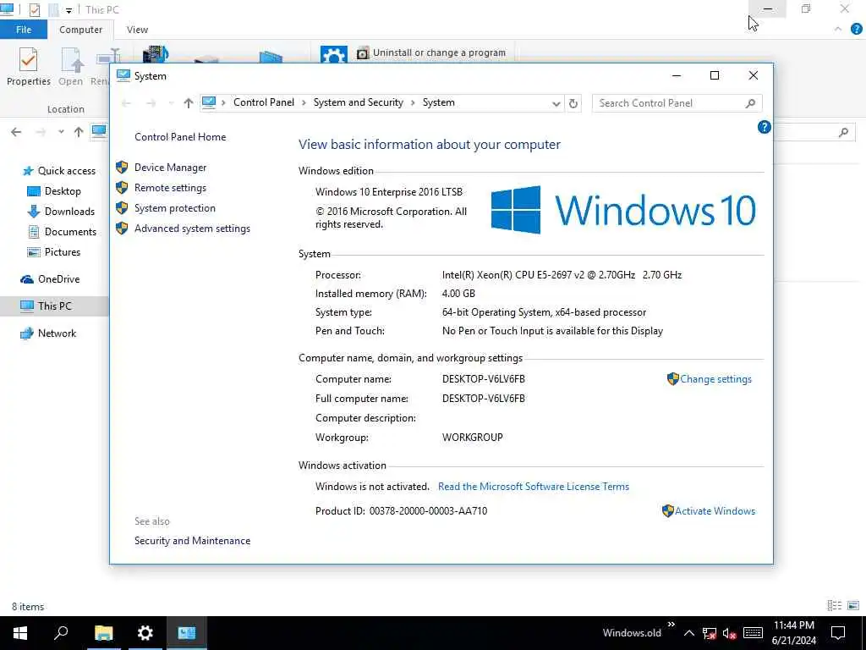Click Properties in This PC ribbon
The height and width of the screenshot is (650, 866).
tap(28, 67)
